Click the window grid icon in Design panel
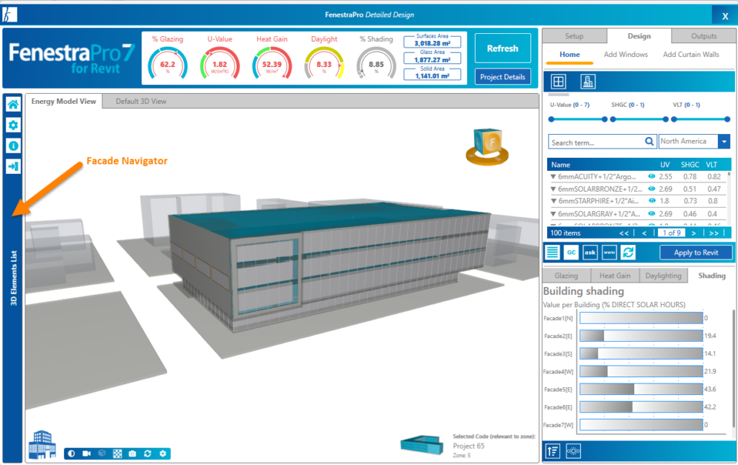Screen dimensions: 738x465 click(559, 82)
